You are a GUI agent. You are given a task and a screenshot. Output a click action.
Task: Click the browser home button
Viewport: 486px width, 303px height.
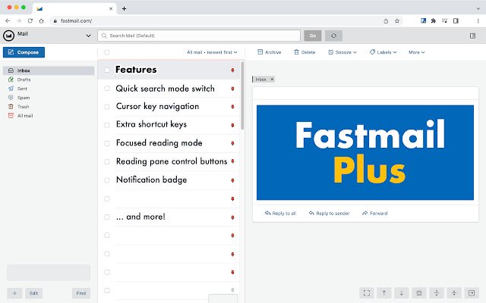point(41,20)
